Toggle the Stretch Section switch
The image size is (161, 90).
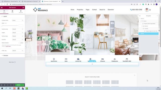point(21,43)
